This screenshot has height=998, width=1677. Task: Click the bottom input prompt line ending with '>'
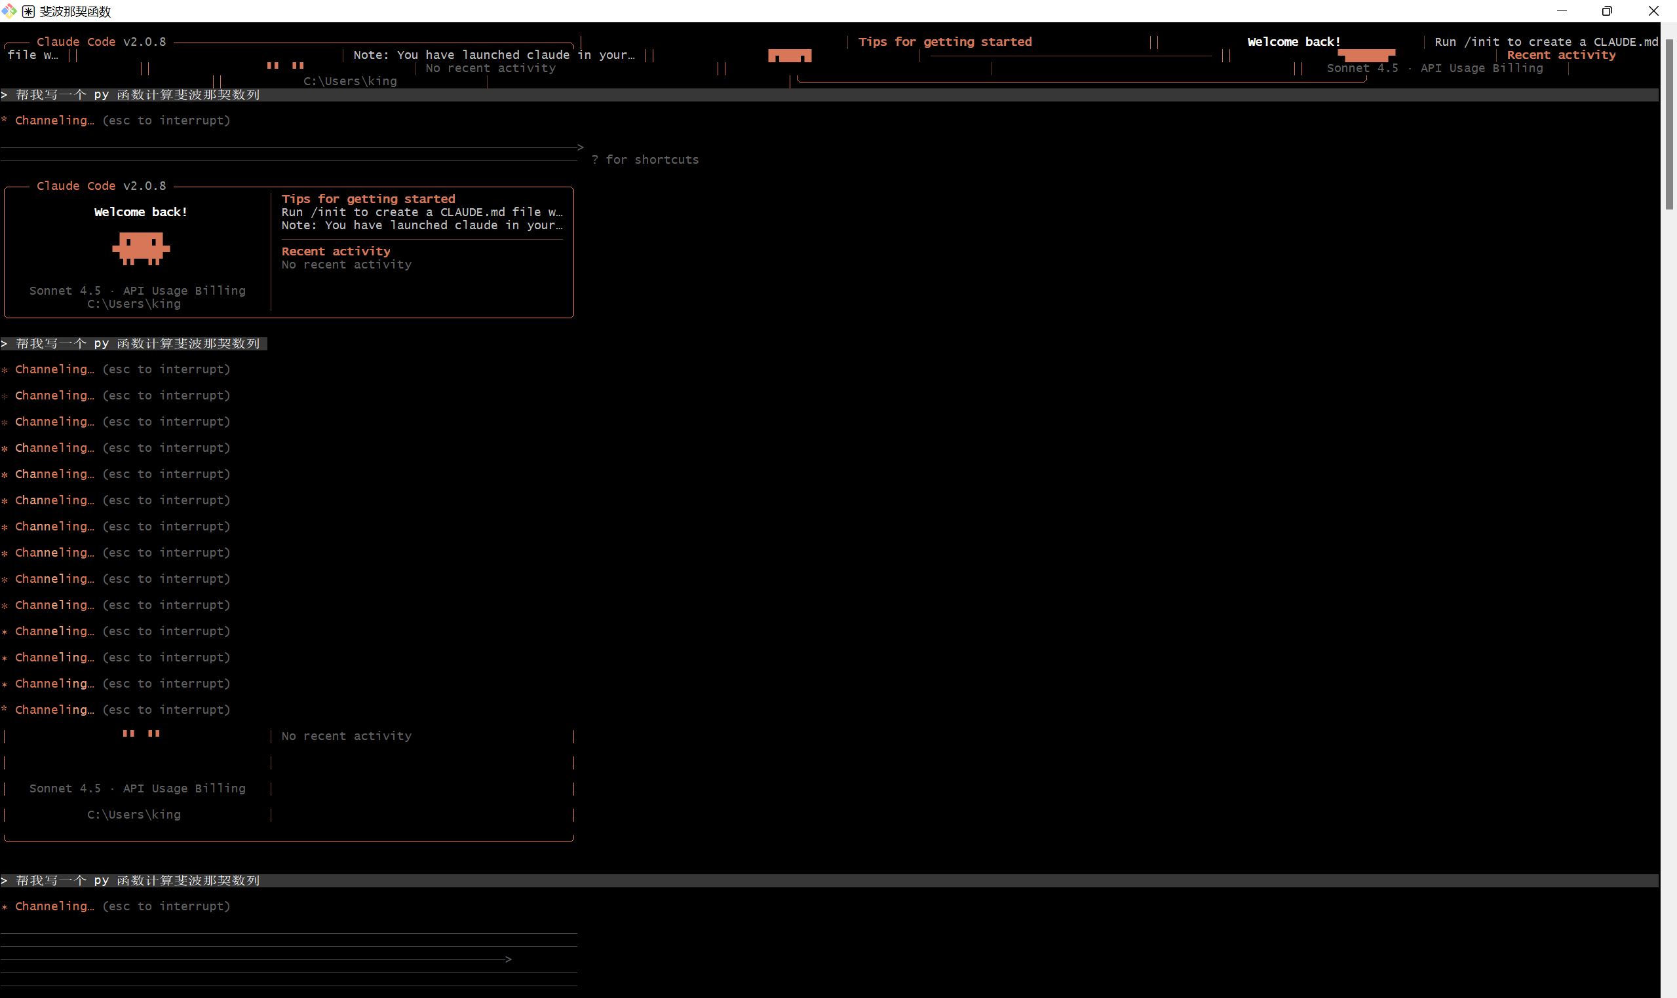[x=256, y=959]
